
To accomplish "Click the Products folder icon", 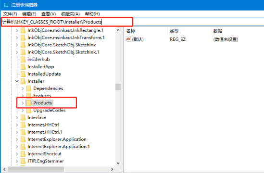I will [29, 103].
